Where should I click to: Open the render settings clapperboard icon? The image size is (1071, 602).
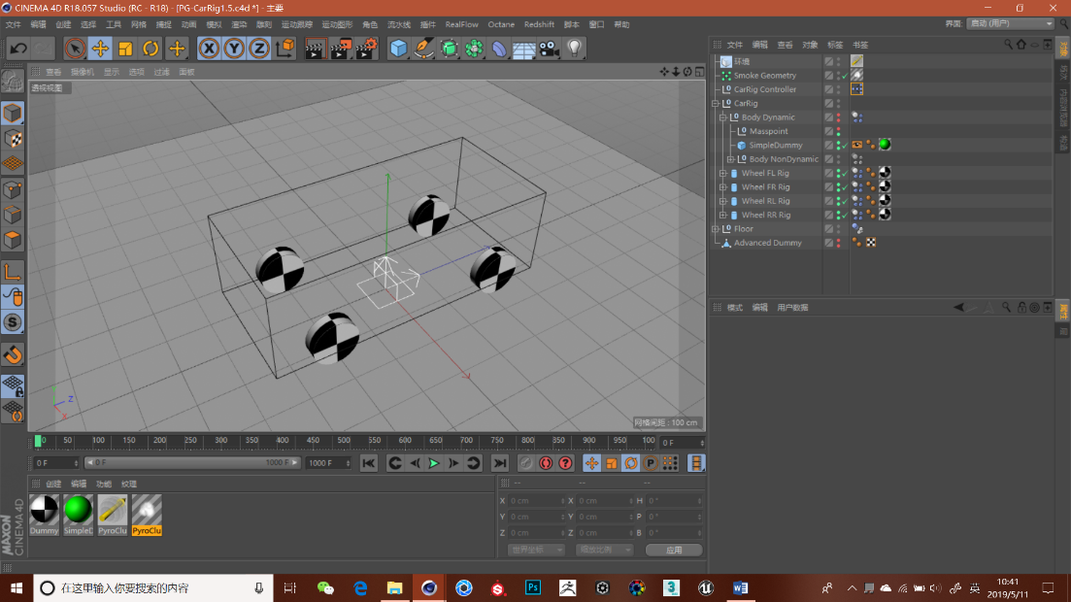(x=365, y=49)
